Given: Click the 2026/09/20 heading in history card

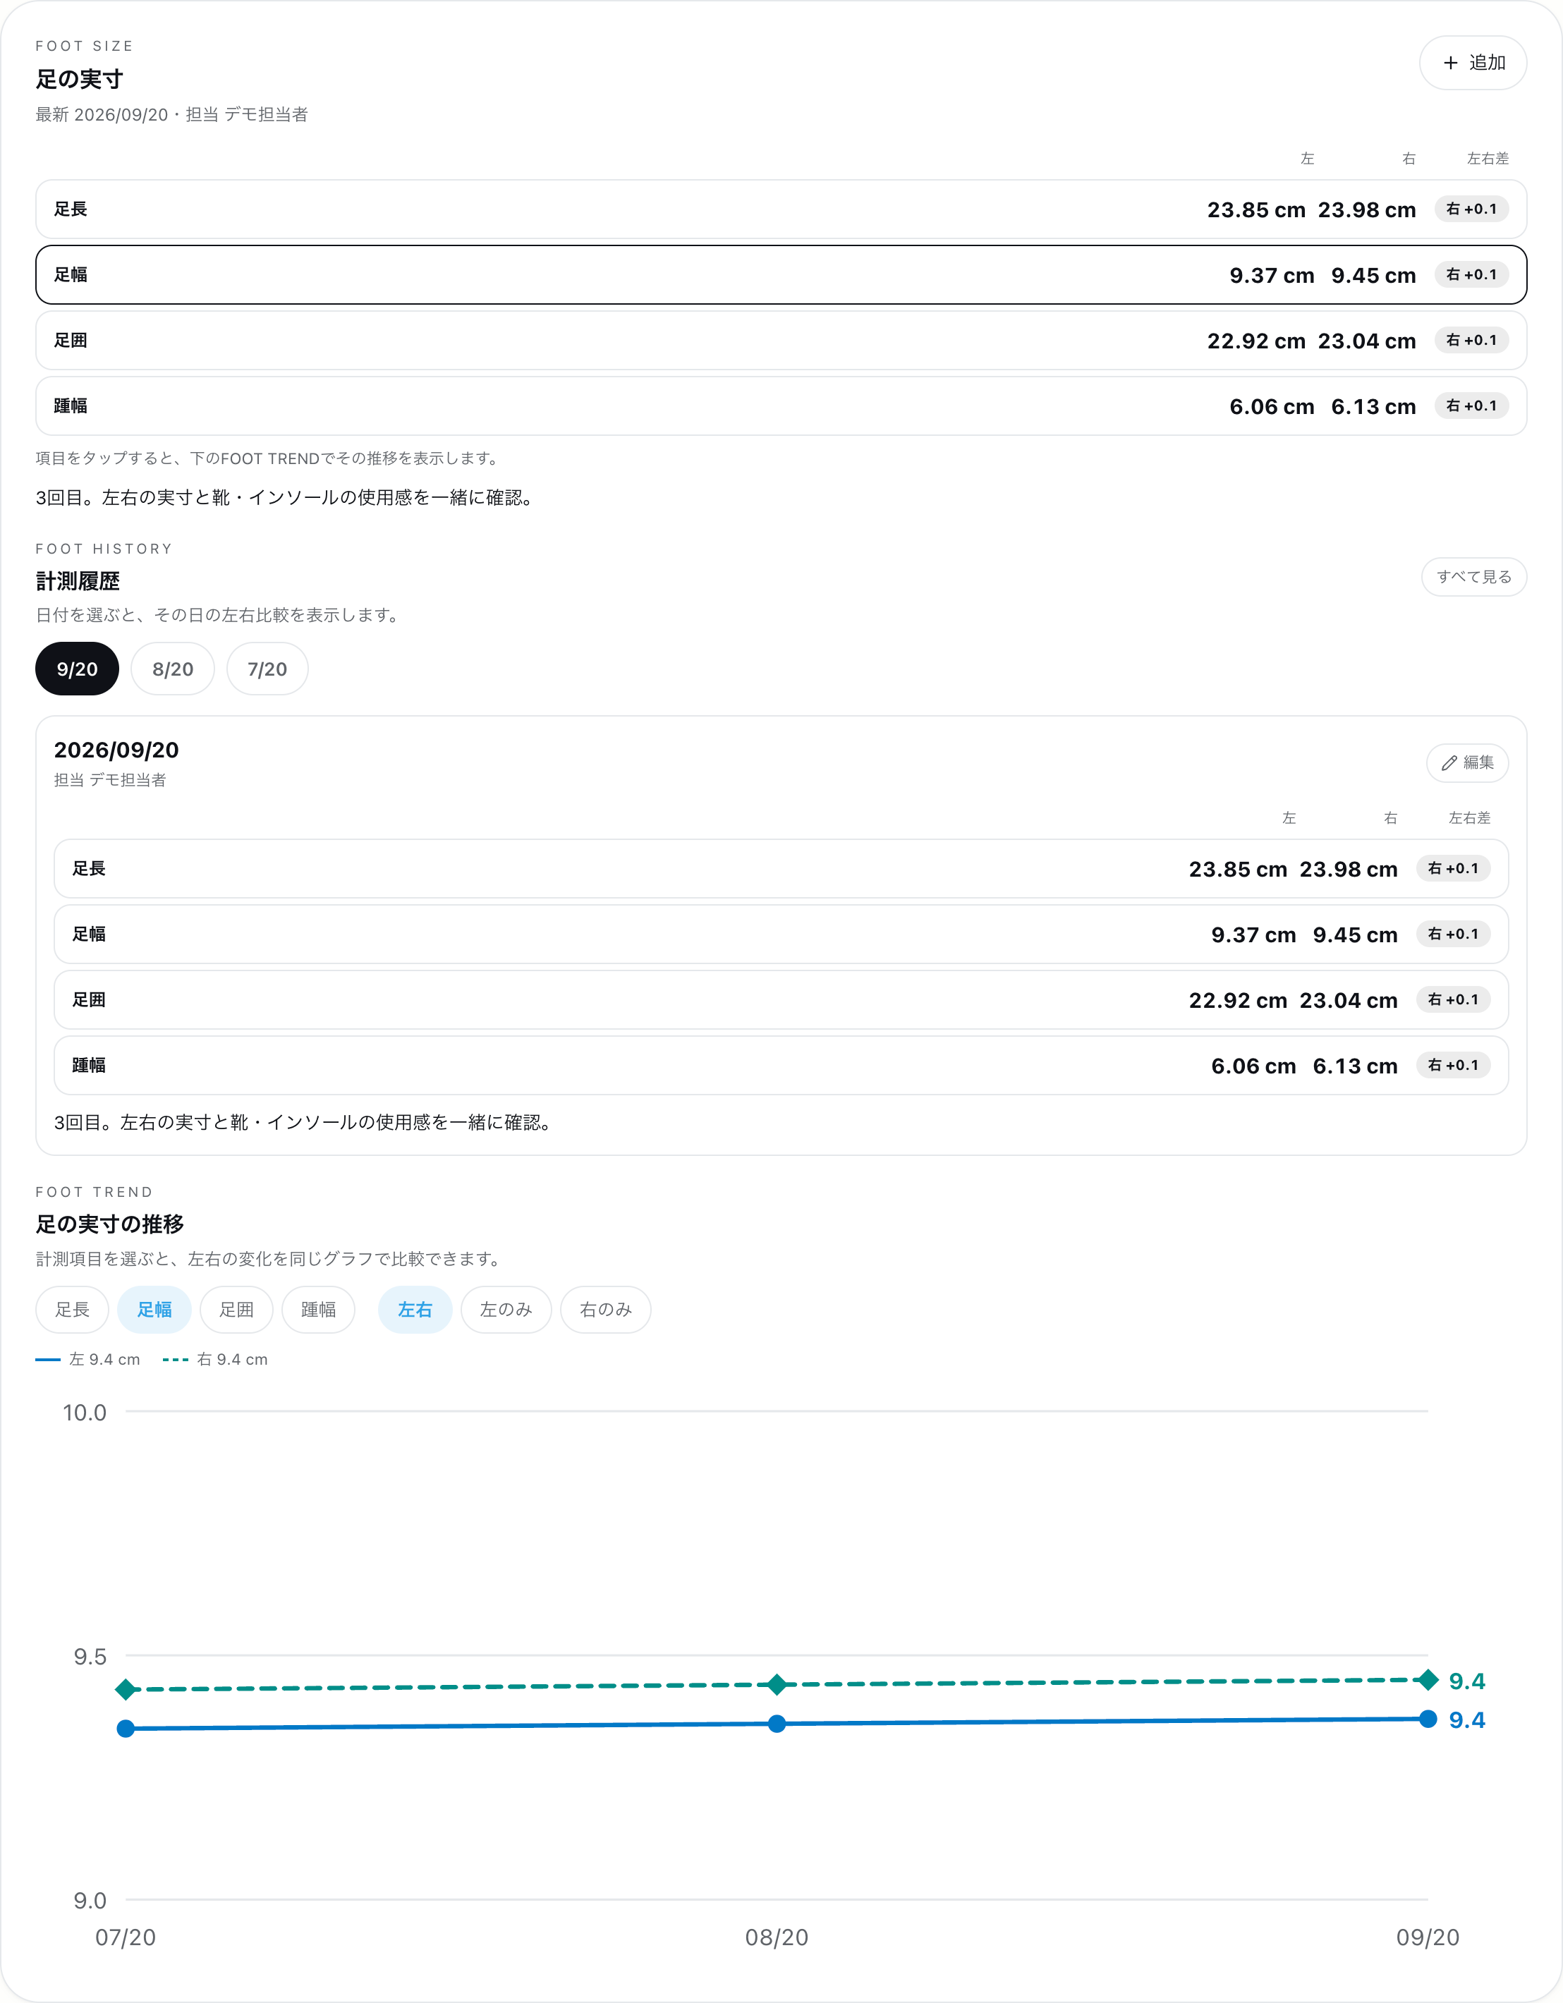Looking at the screenshot, I should 116,750.
